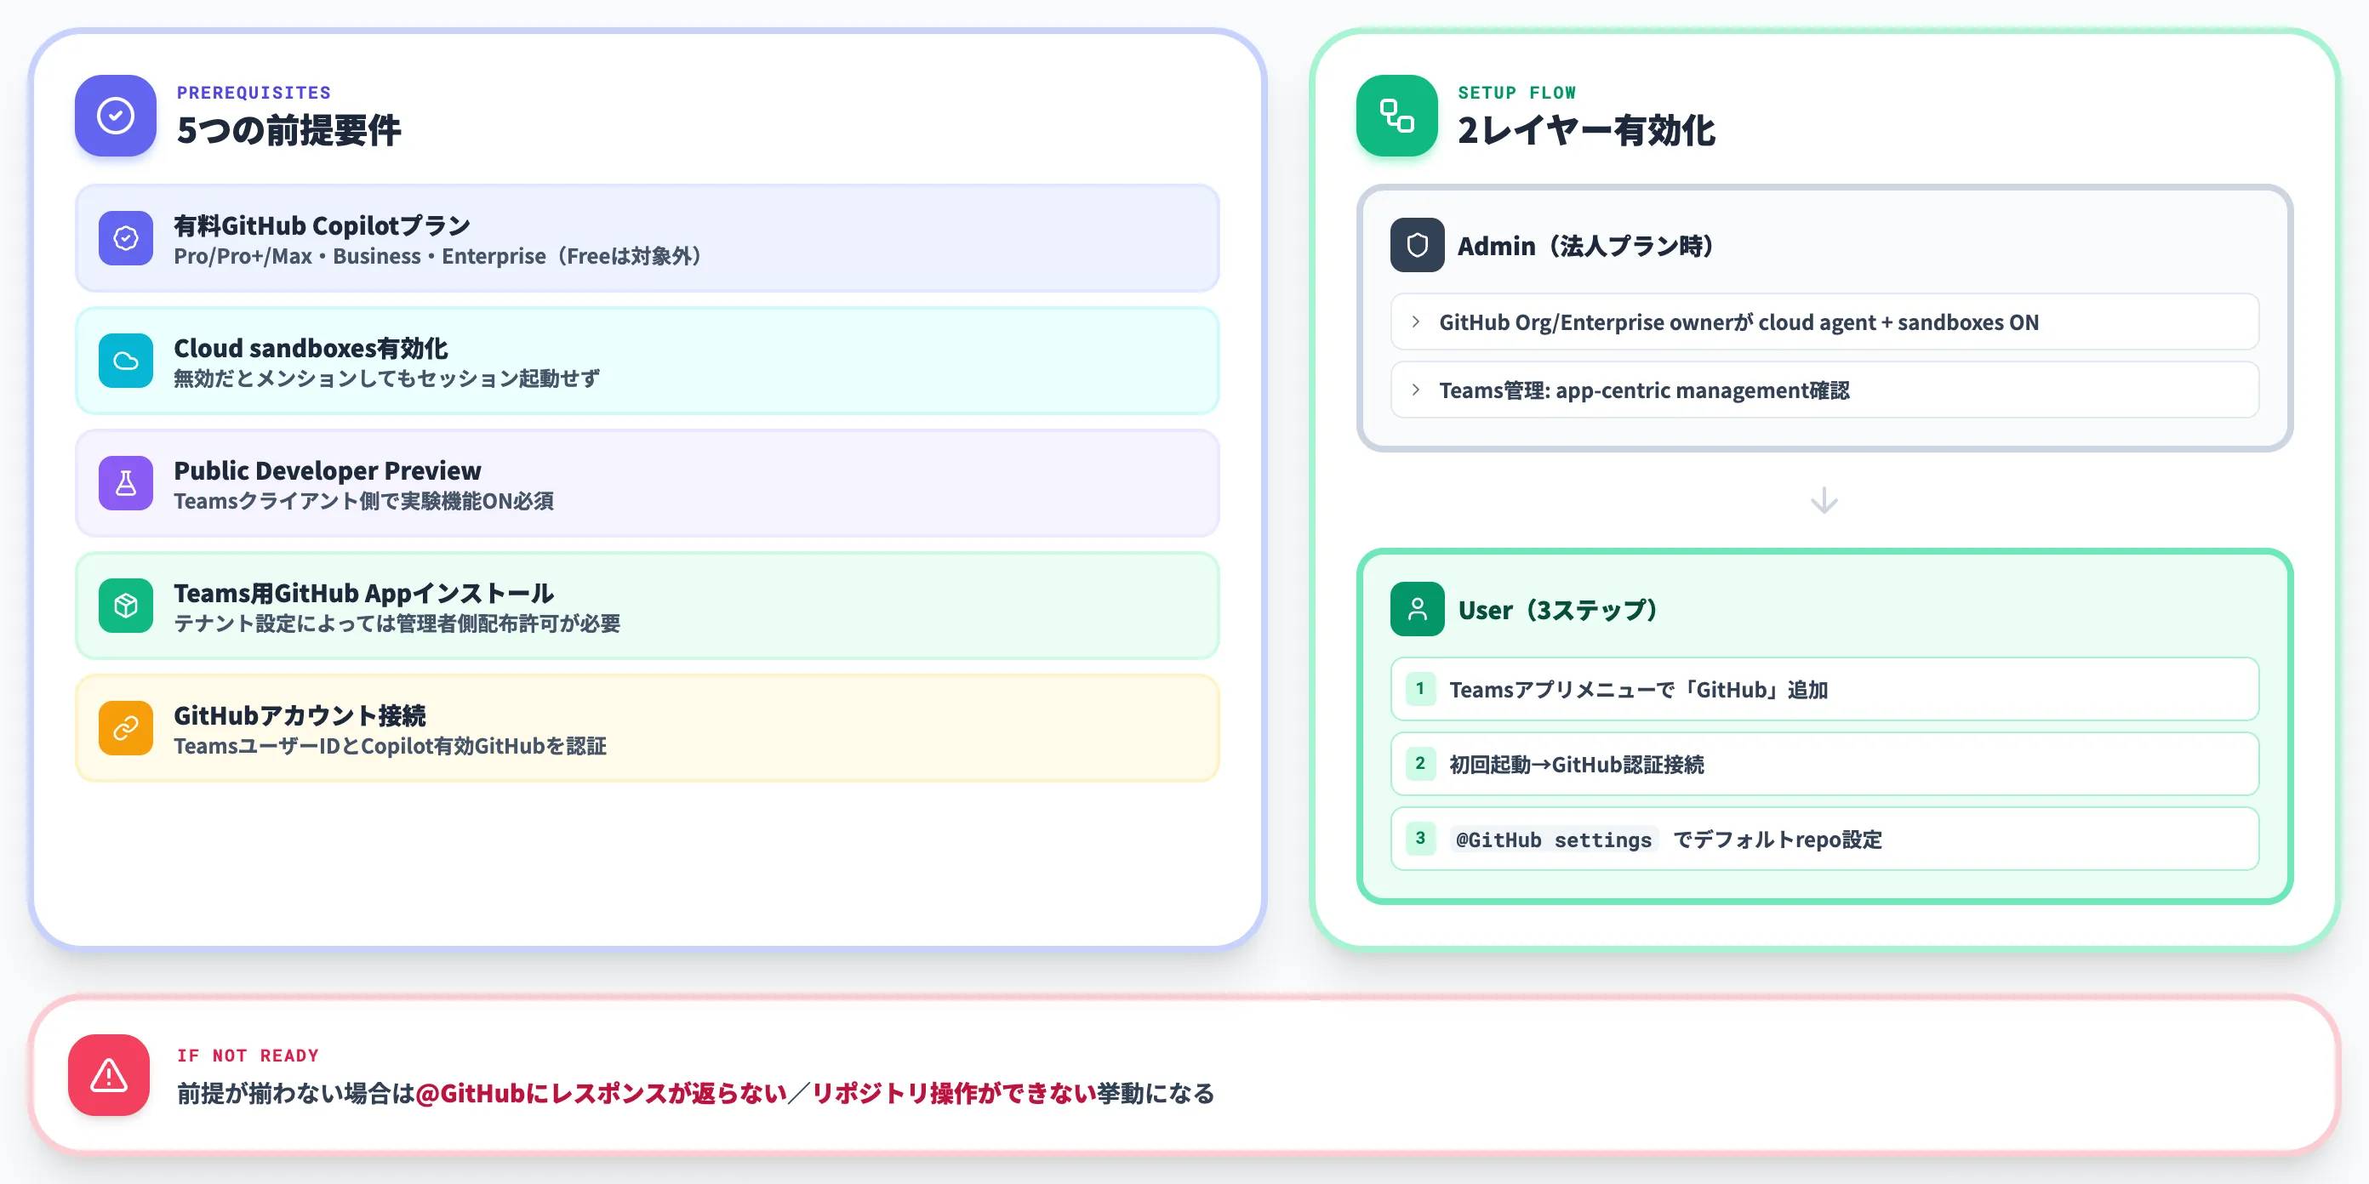
Task: Click the badge icon for 有料GitHub Copilotプラン
Action: (x=126, y=239)
